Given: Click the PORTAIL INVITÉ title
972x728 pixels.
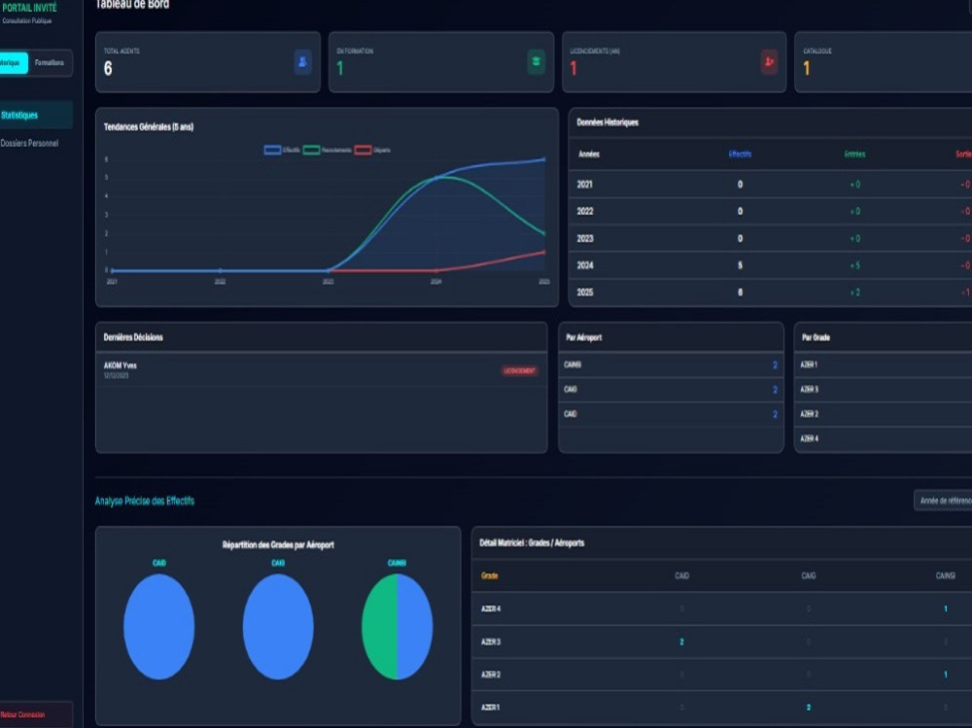Looking at the screenshot, I should coord(28,8).
